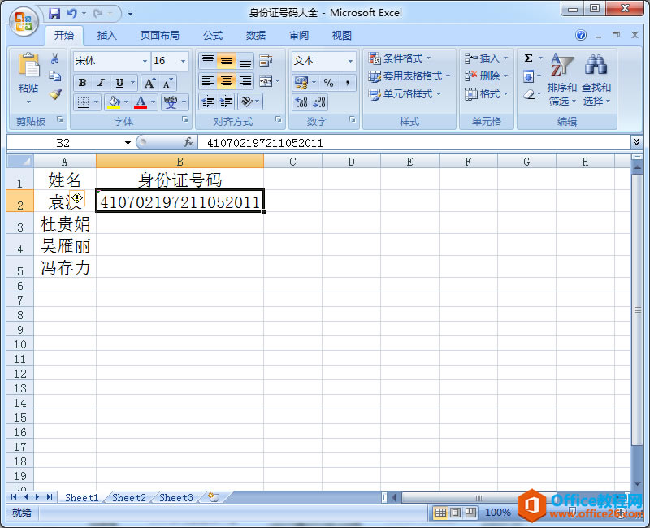The image size is (650, 528).
Task: Save the workbook with the floppy icon
Action: [54, 14]
